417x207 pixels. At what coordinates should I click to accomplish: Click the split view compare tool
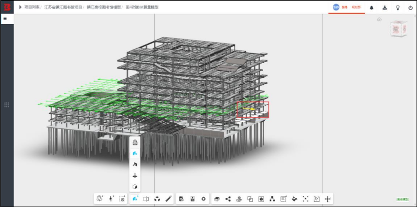point(146,198)
